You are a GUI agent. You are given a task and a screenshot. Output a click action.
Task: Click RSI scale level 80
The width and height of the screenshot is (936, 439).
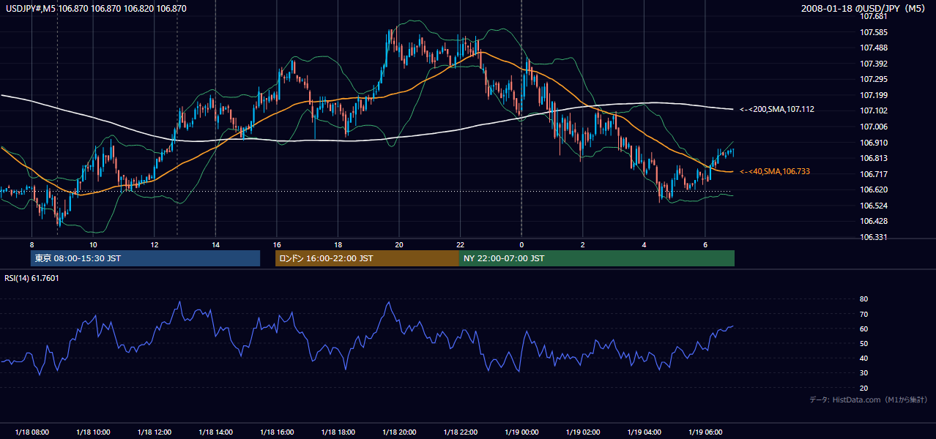pos(863,299)
